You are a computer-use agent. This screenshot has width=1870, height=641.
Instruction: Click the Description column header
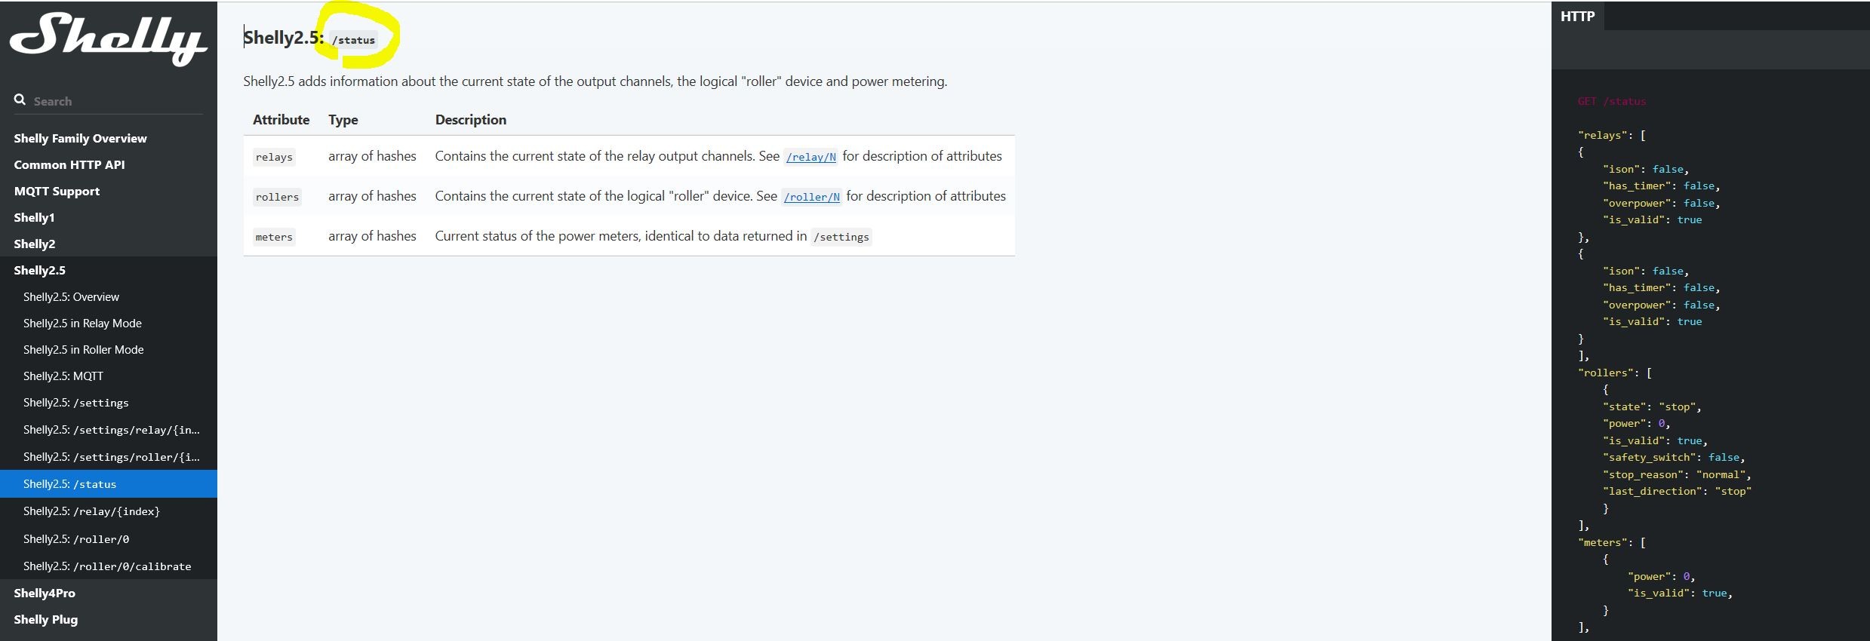point(471,119)
